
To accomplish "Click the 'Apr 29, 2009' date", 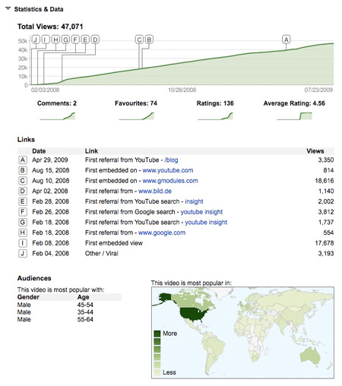I will [50, 160].
